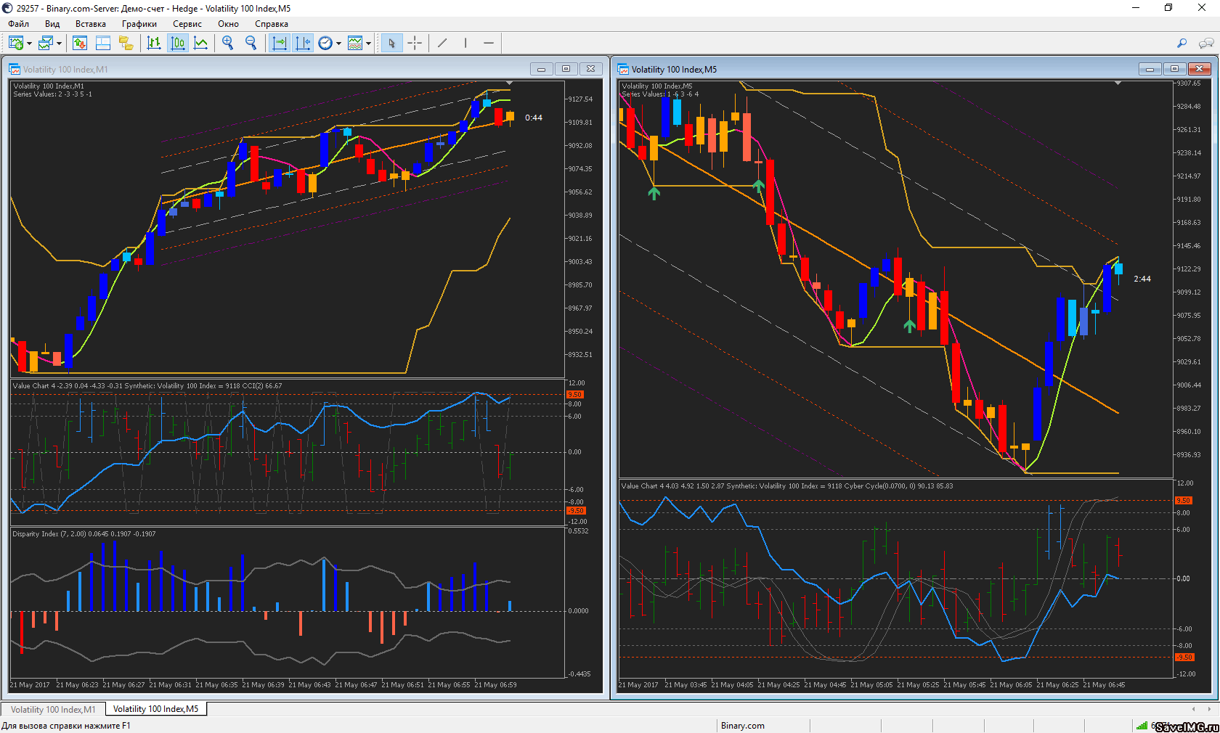
Task: Zoom in on the chart
Action: [228, 44]
